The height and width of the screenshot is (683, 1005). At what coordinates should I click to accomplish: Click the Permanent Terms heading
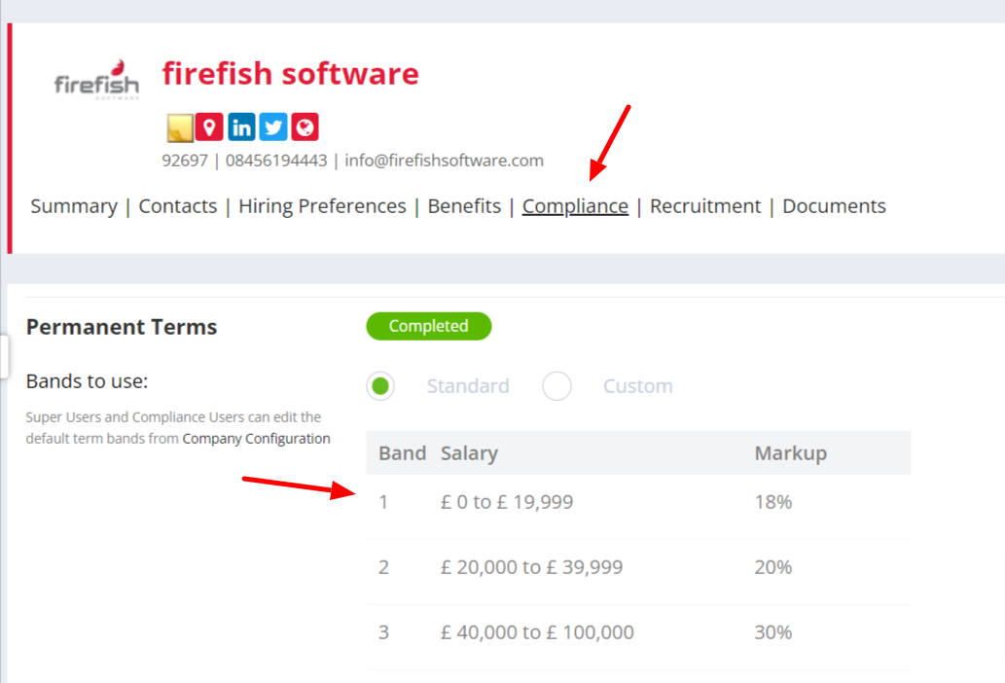click(x=122, y=327)
